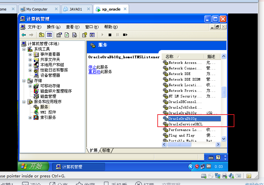This screenshot has width=264, height=185.
Task: Click the services list vertical scrollbar thumb
Action: coord(224,92)
